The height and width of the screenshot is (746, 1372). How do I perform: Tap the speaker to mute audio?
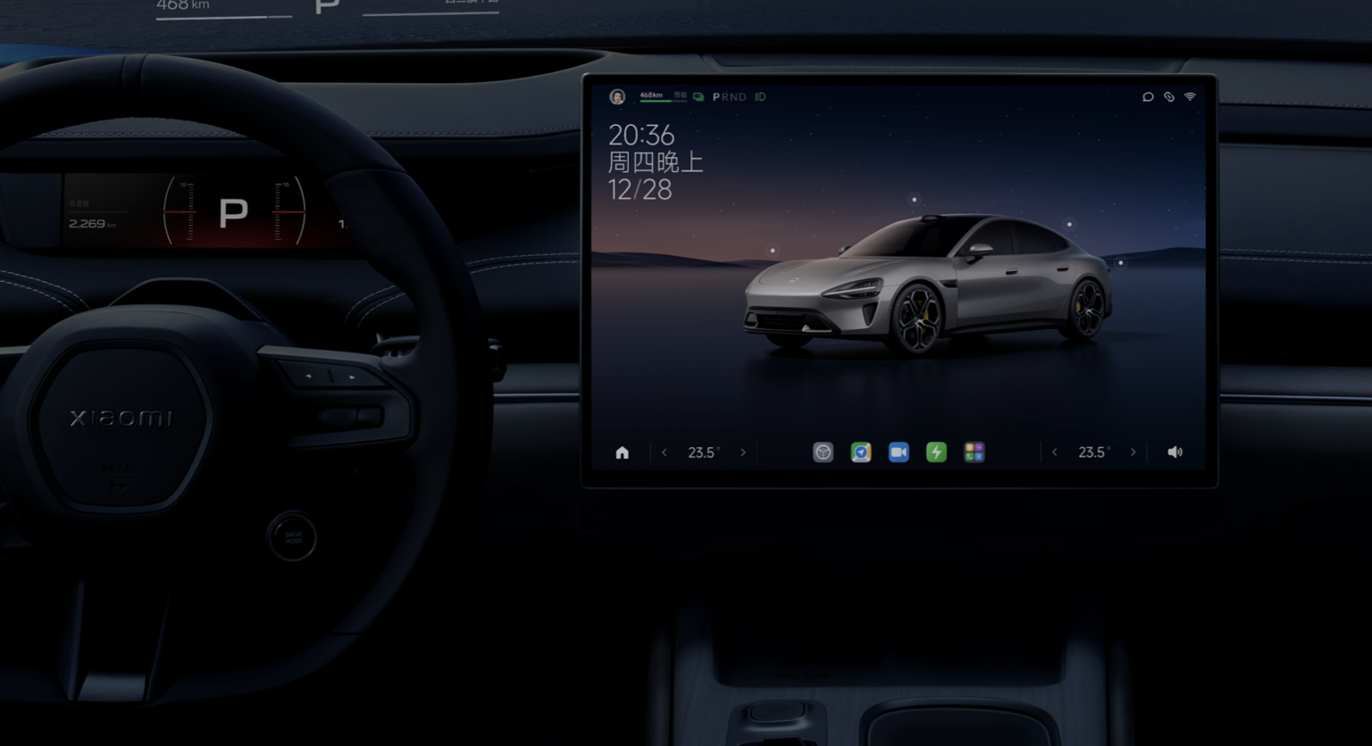(x=1175, y=452)
